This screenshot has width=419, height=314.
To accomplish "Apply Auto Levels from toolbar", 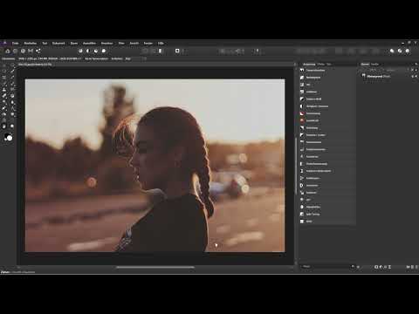I will tap(80, 51).
